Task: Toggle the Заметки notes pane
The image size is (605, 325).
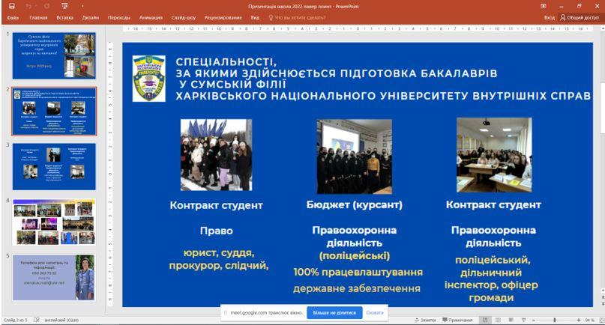Action: (426, 320)
